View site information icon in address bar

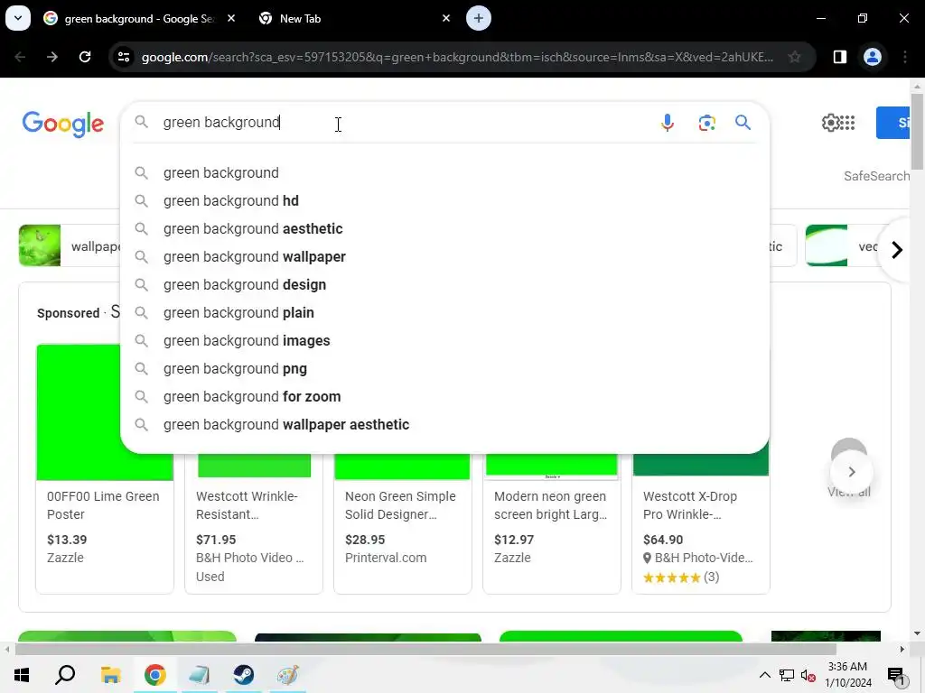click(124, 57)
